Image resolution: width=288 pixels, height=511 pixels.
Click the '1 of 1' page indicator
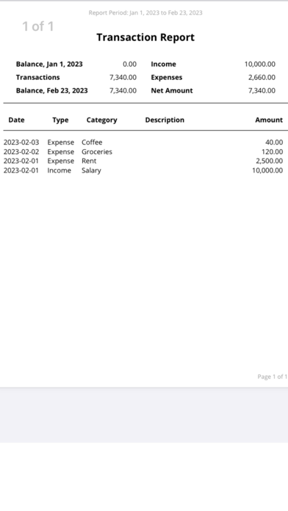pyautogui.click(x=37, y=26)
